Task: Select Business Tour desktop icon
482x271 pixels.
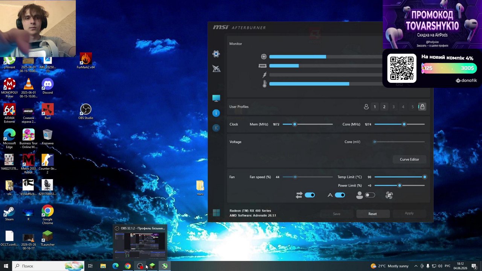Action: coord(28,139)
